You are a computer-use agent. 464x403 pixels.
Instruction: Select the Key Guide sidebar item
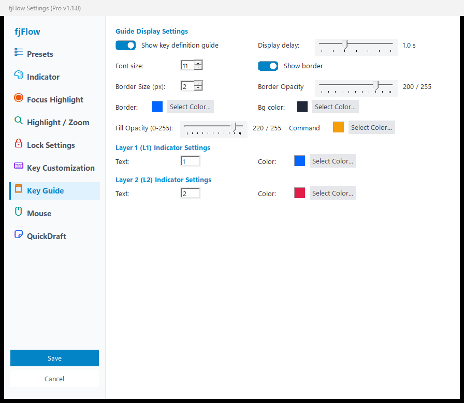tap(55, 191)
